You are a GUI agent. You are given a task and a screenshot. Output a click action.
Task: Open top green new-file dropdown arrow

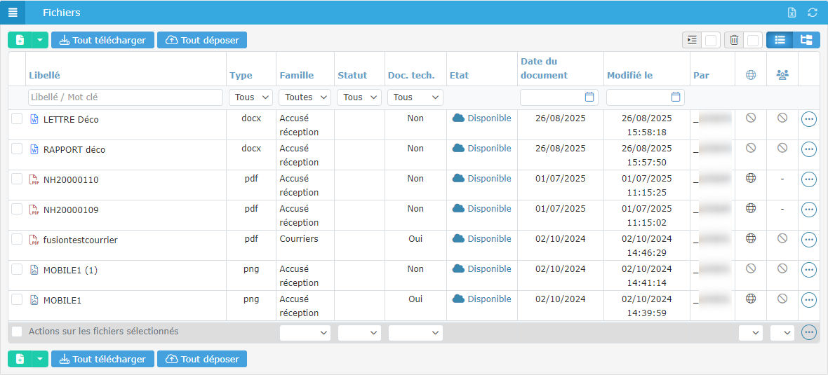coord(40,40)
